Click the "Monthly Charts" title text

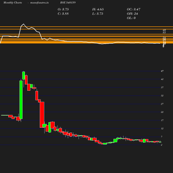point(13,2)
